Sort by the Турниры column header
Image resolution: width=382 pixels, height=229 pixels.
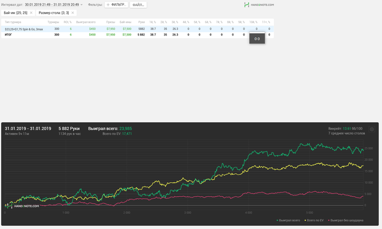[53, 22]
